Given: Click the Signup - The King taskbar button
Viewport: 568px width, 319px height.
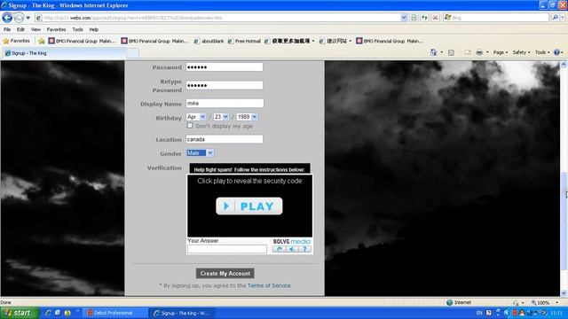Looking at the screenshot, I should point(183,313).
